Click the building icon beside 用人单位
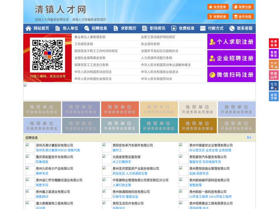 pyautogui.click(x=57, y=28)
